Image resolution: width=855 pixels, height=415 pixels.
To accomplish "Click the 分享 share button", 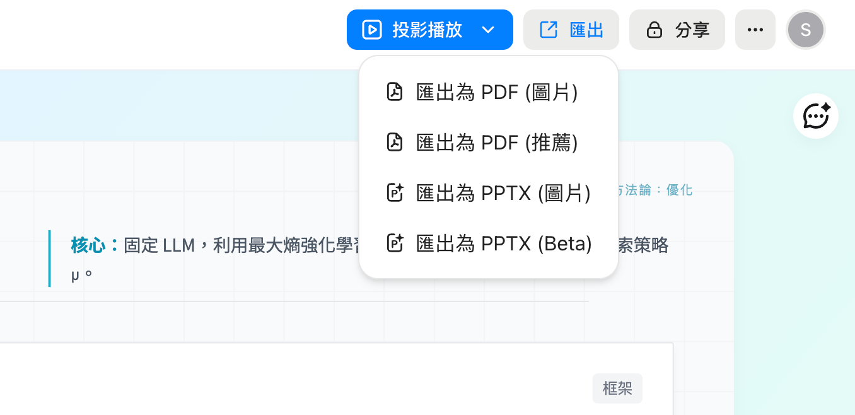I will click(677, 29).
